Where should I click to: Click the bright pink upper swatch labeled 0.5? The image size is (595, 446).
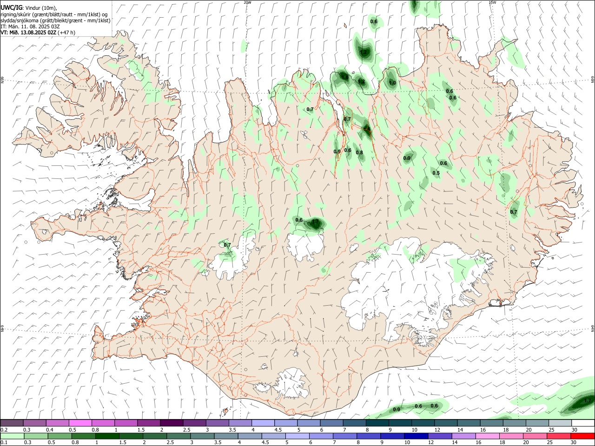(80, 423)
